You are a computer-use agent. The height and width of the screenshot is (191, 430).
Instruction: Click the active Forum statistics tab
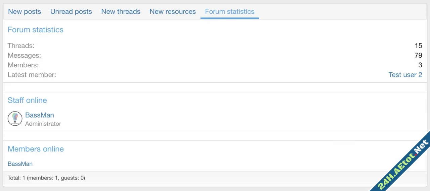pyautogui.click(x=230, y=12)
